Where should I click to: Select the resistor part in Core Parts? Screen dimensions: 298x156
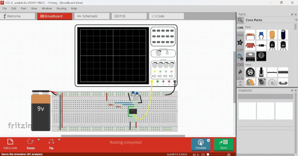point(250,35)
